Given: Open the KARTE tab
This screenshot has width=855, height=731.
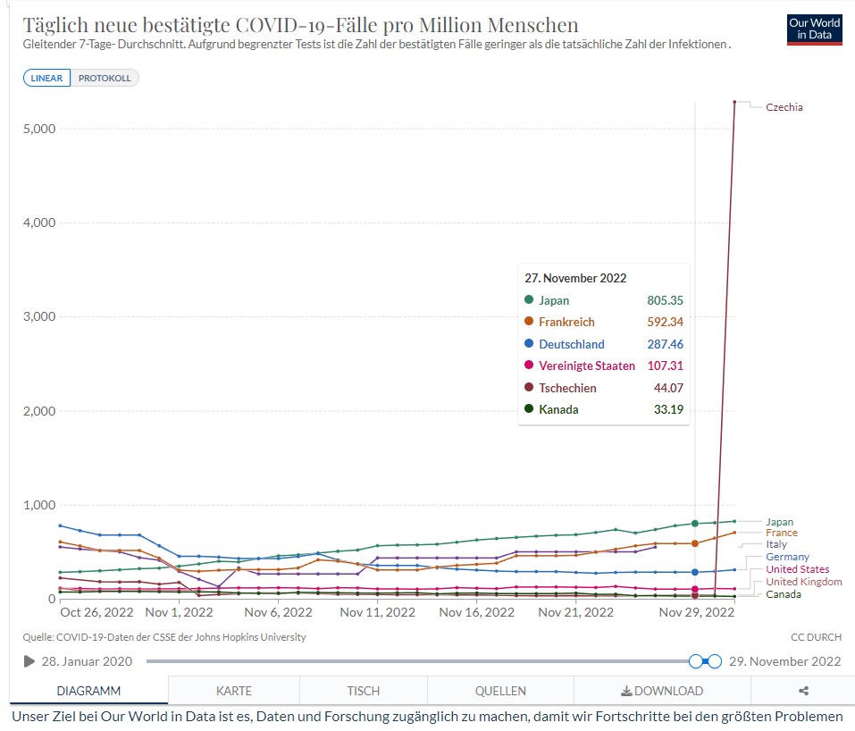Looking at the screenshot, I should click(x=234, y=691).
